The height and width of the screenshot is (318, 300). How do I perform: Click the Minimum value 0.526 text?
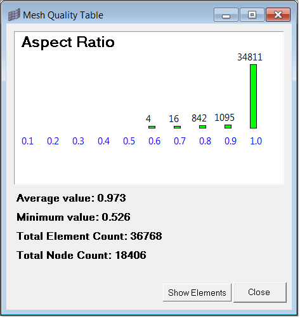(74, 217)
